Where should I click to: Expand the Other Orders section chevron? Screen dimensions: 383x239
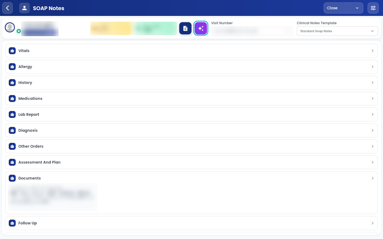pyautogui.click(x=372, y=146)
